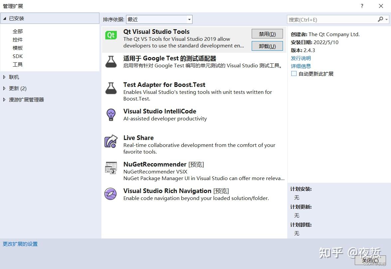Select the 工具 category
Viewport: 391px width, 269px height.
(x=18, y=64)
